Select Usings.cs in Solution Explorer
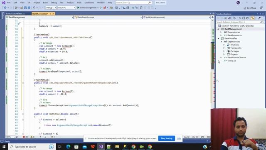This screenshot has width=266, height=150. 232,60
